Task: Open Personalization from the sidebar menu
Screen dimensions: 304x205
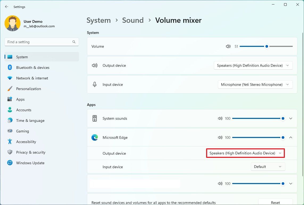Action: pyautogui.click(x=28, y=89)
